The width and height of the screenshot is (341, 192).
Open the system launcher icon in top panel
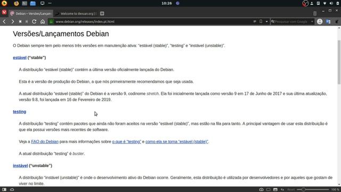(x=4, y=3)
